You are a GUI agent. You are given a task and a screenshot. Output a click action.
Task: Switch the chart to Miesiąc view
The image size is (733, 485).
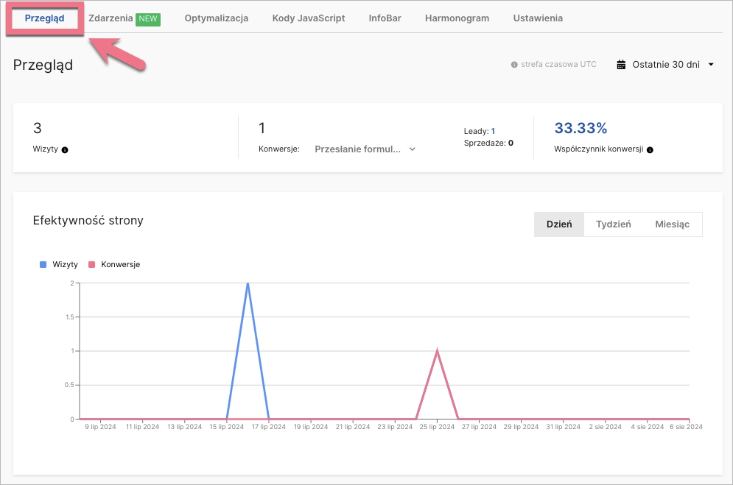point(671,224)
